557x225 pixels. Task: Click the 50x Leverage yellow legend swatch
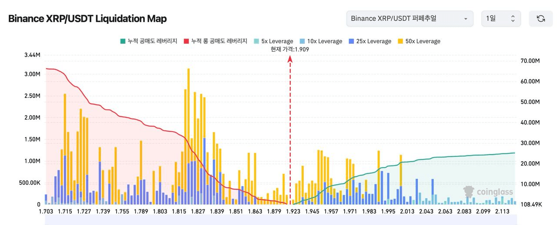tap(401, 41)
